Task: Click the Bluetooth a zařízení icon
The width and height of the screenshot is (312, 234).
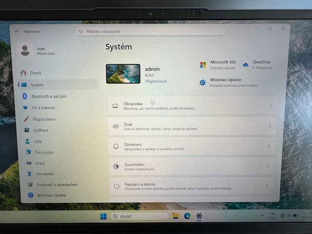Action: tap(24, 96)
